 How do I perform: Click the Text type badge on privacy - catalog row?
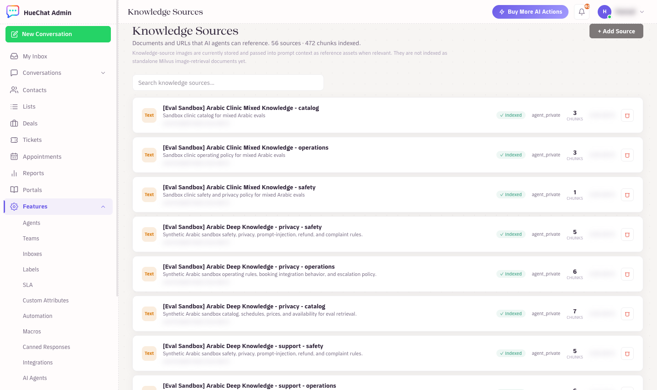[x=149, y=314]
